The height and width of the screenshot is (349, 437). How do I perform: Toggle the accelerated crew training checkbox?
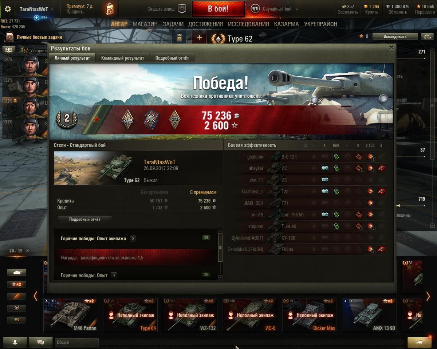pos(26,51)
